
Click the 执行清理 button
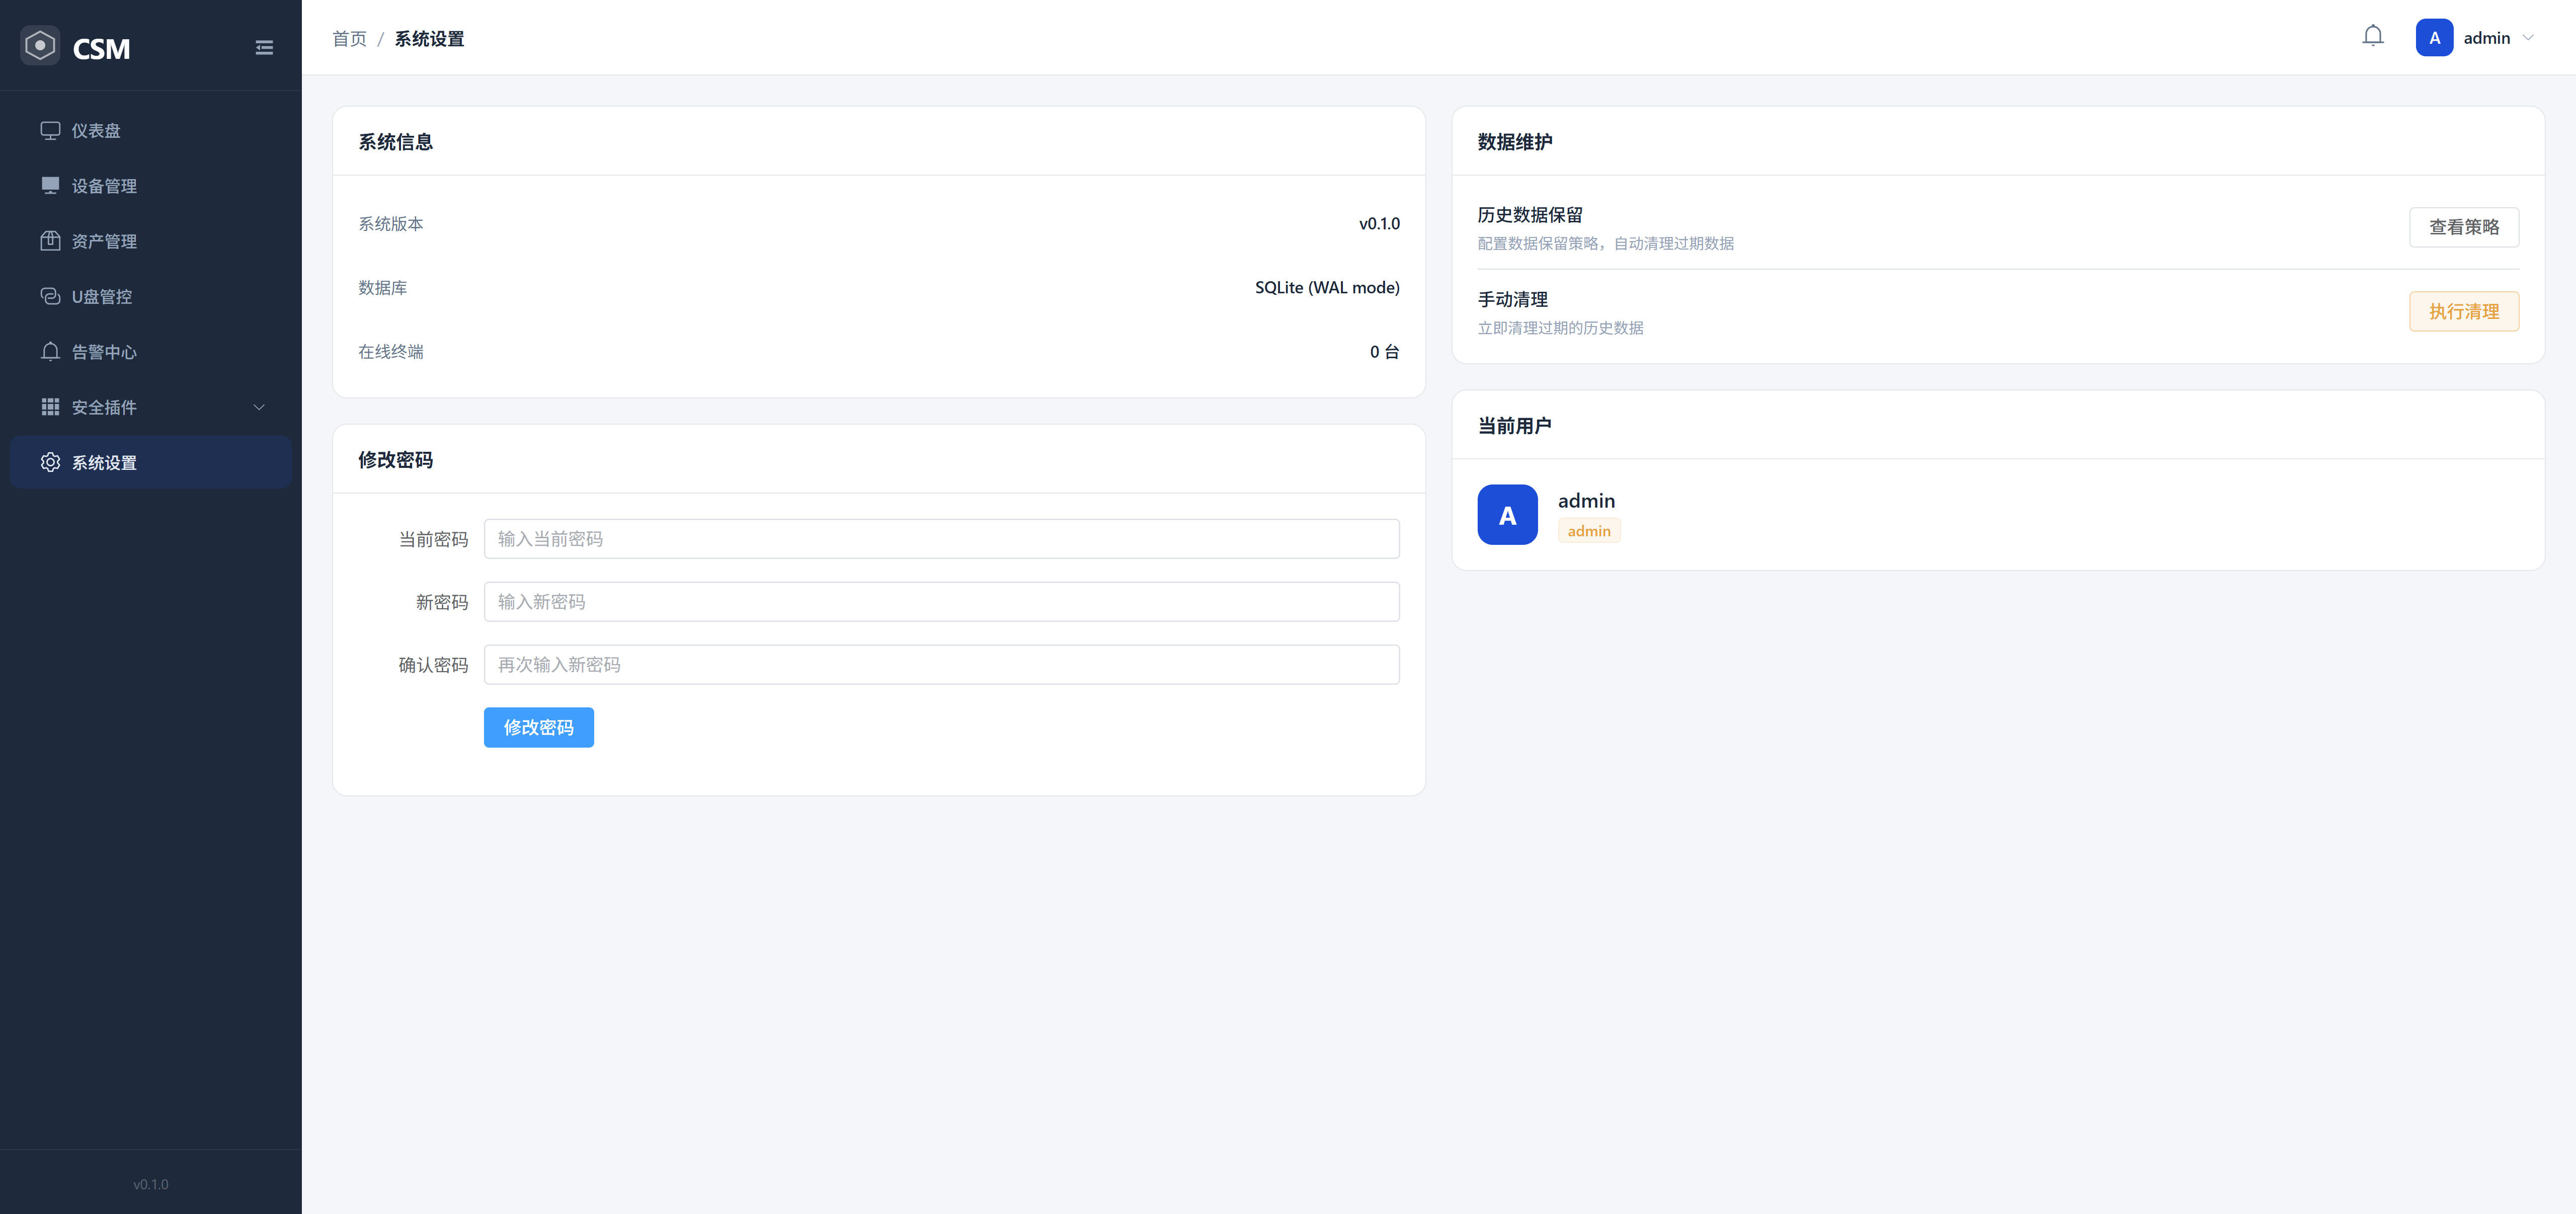[2463, 312]
